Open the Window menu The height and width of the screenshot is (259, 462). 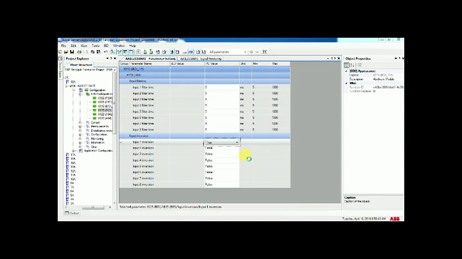119,46
